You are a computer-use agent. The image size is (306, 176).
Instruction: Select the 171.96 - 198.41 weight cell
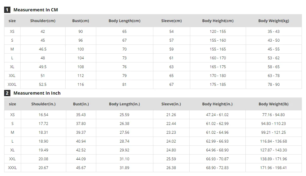274,168
